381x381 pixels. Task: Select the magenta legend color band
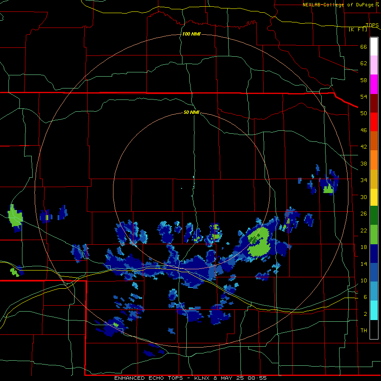tap(374, 84)
